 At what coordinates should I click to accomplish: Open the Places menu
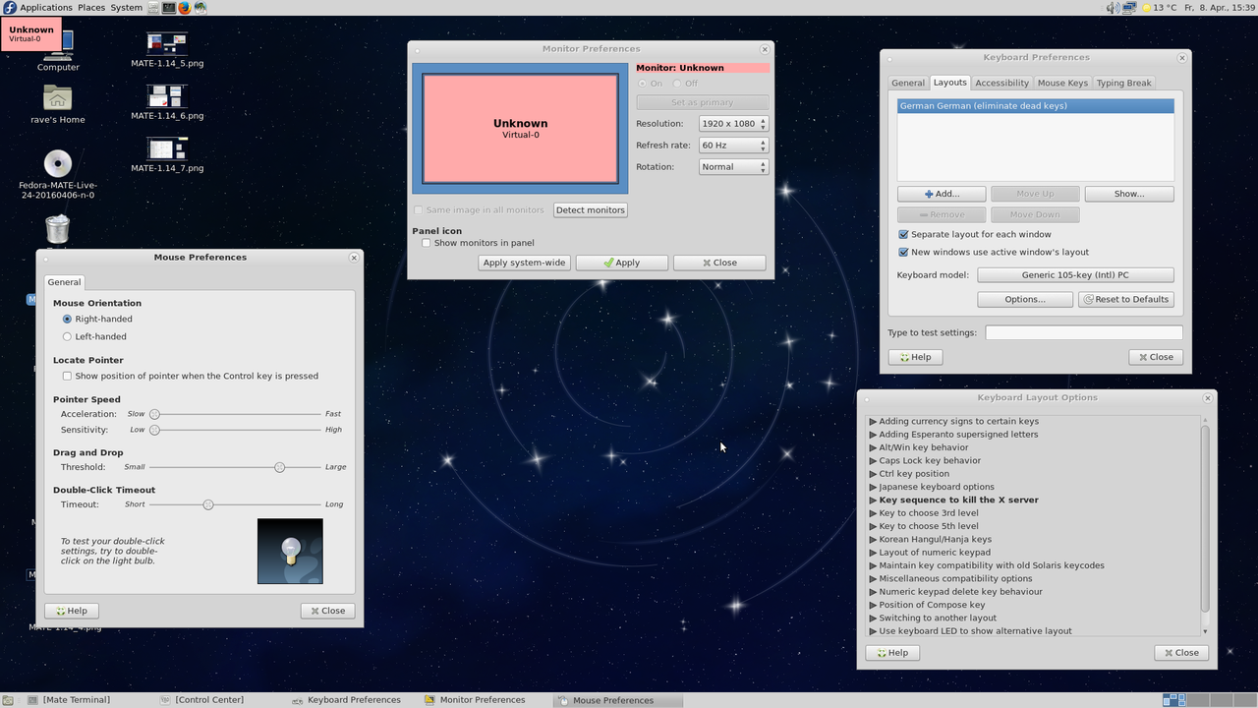pos(91,8)
